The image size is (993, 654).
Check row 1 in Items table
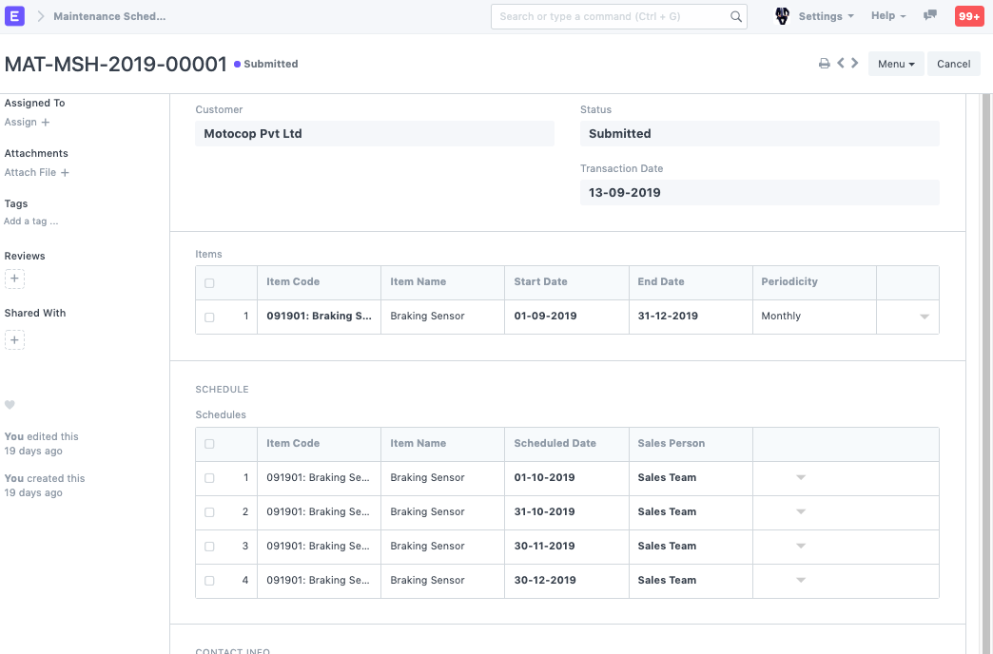coord(209,317)
